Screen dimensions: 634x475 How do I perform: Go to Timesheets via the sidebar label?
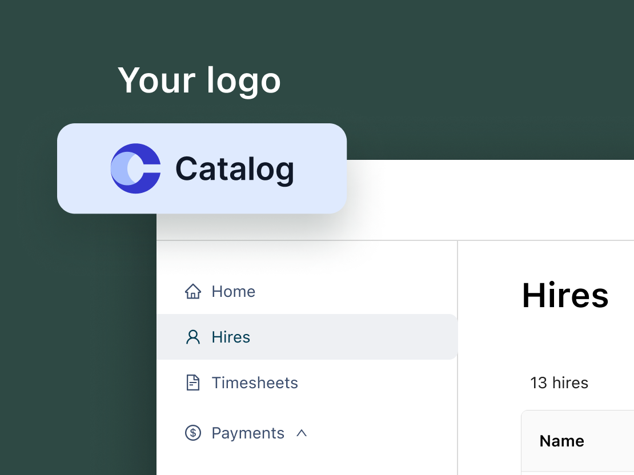[x=255, y=383]
